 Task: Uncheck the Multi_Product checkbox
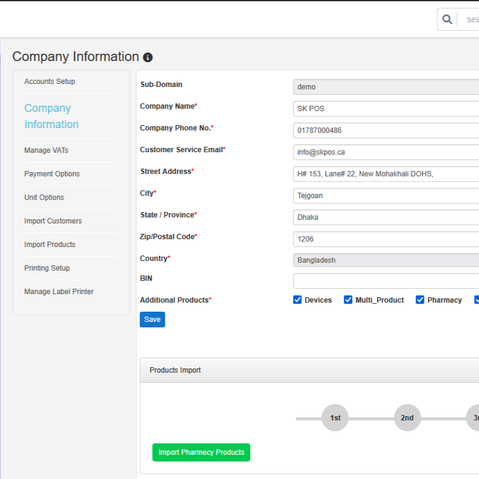(x=348, y=300)
